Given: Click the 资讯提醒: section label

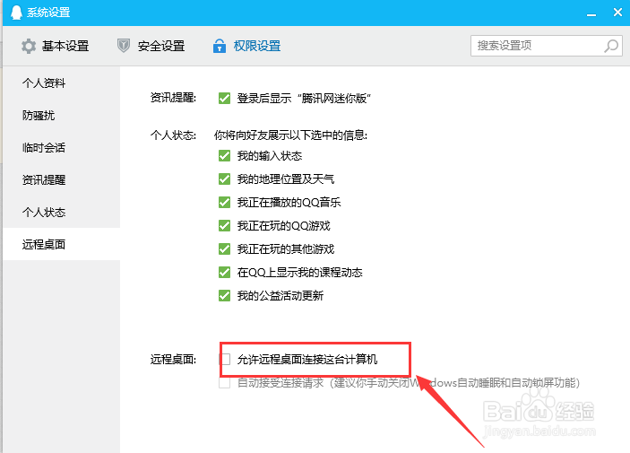Looking at the screenshot, I should pyautogui.click(x=173, y=98).
